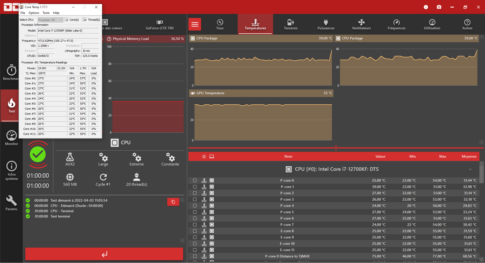This screenshot has height=263, width=485.
Task: Open the Options menu in Core Temp
Action: coord(34,13)
